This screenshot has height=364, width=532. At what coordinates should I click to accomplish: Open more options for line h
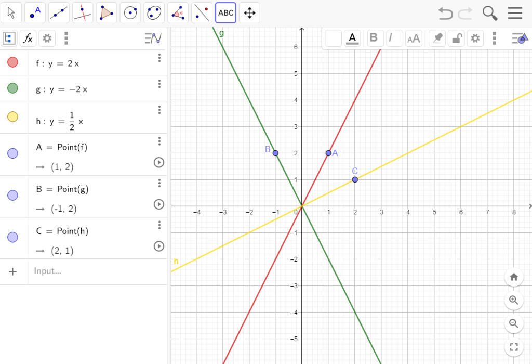tap(159, 110)
